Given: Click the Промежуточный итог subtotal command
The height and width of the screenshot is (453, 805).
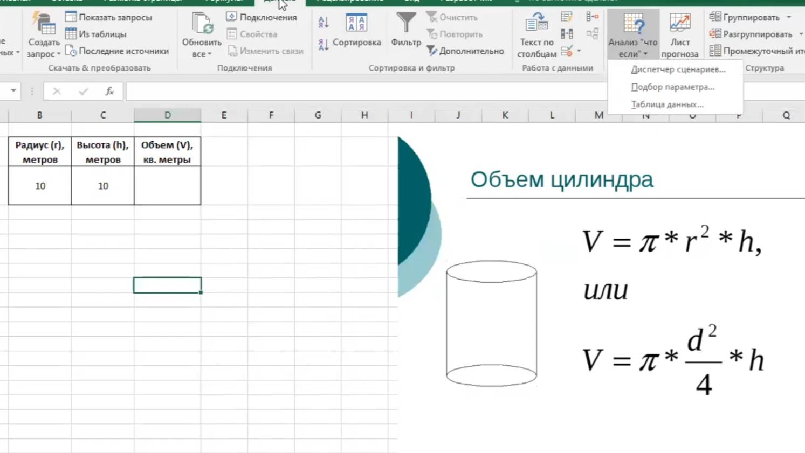Looking at the screenshot, I should point(756,51).
